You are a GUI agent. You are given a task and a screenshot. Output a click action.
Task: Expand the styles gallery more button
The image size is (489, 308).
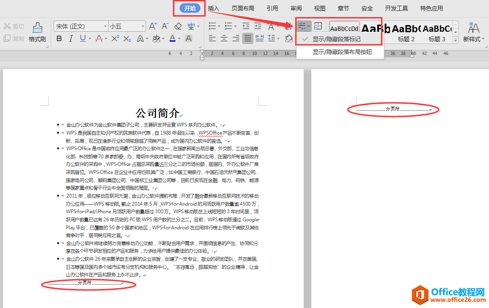[x=456, y=40]
